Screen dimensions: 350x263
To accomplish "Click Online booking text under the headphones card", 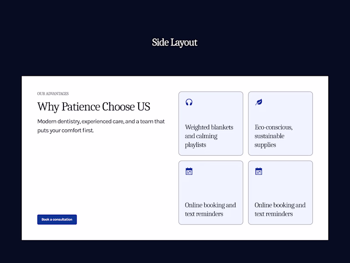I will coord(210,210).
